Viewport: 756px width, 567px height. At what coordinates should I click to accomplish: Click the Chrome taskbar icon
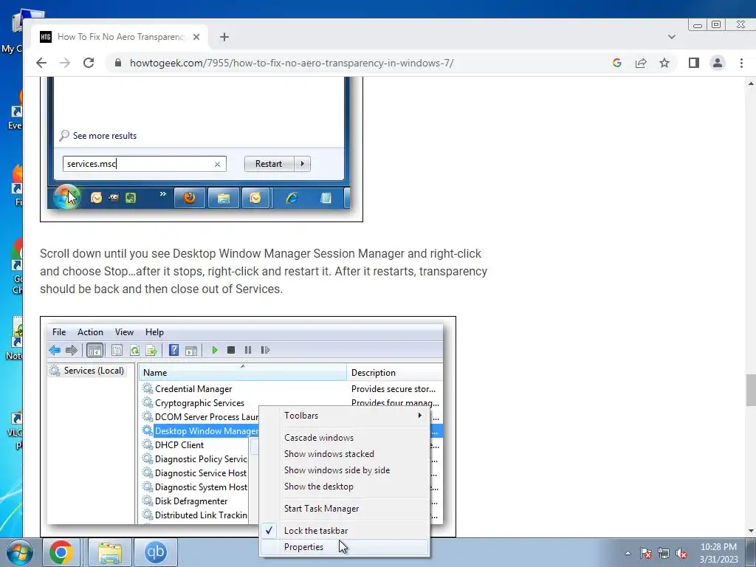click(x=61, y=552)
